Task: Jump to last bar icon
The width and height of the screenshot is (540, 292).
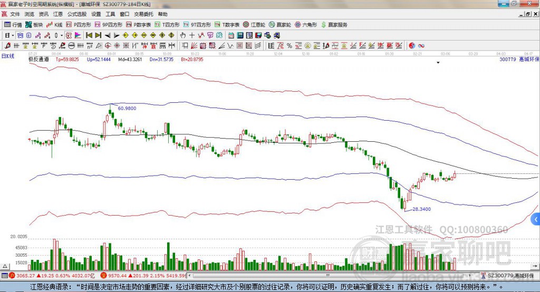Action: (98, 35)
